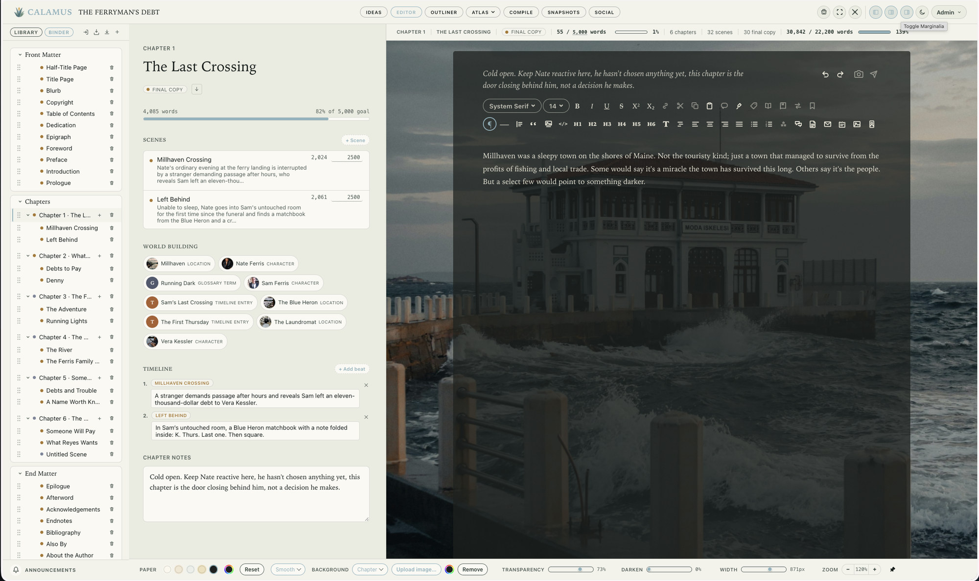Click the + Add beat button
Image resolution: width=979 pixels, height=581 pixels.
[352, 369]
